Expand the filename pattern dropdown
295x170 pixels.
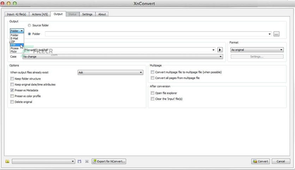(x=213, y=50)
